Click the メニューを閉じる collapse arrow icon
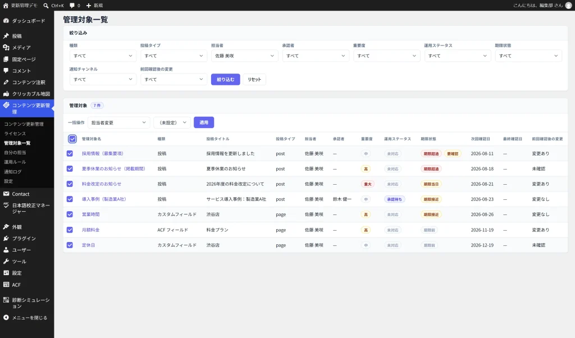The width and height of the screenshot is (575, 338). click(6, 318)
